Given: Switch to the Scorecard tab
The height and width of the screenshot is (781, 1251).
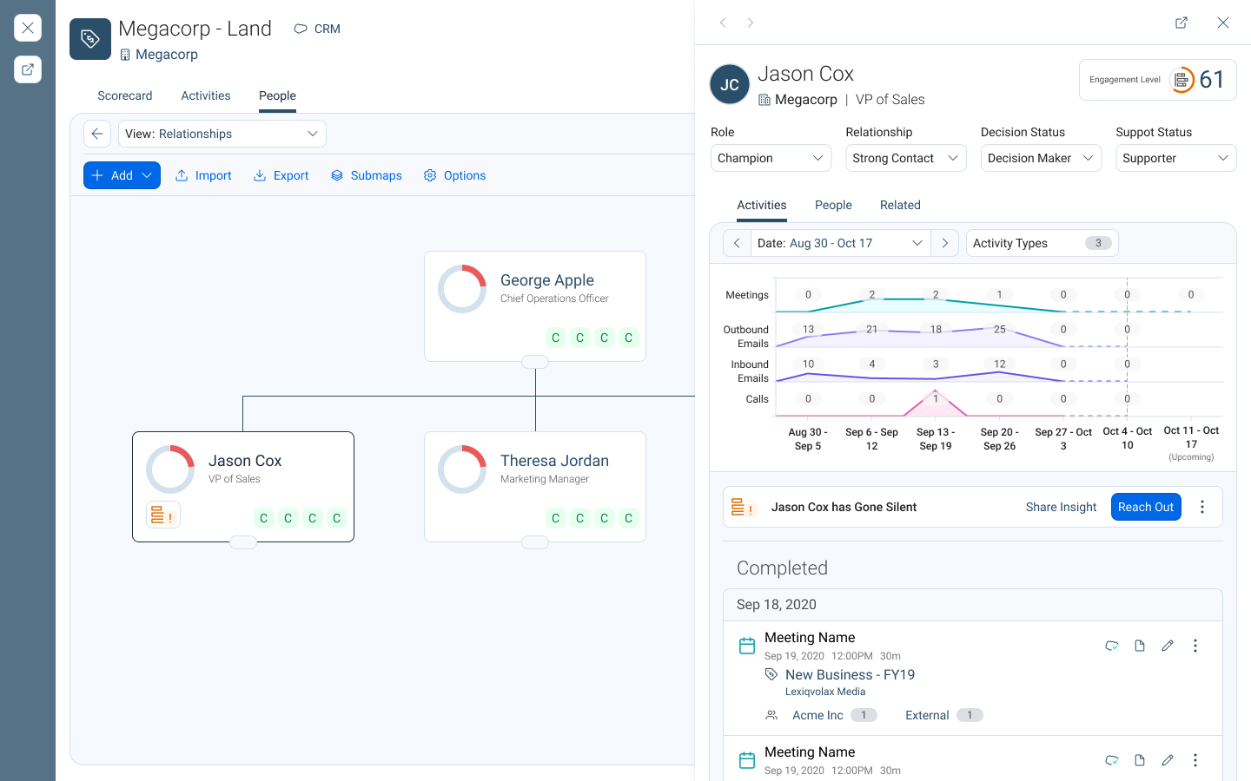Looking at the screenshot, I should (125, 95).
